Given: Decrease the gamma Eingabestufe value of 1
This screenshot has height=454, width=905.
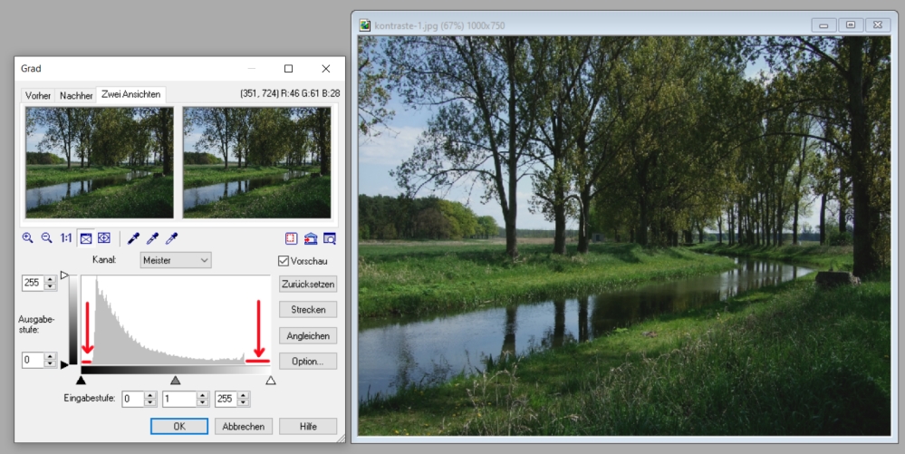Looking at the screenshot, I should (202, 403).
